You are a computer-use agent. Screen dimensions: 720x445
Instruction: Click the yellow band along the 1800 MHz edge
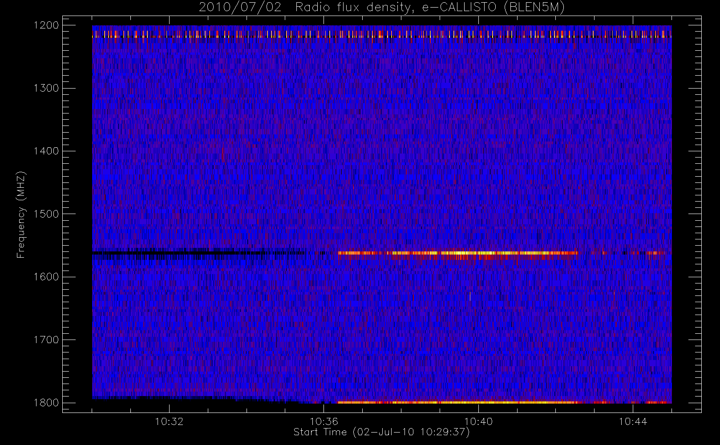point(459,402)
